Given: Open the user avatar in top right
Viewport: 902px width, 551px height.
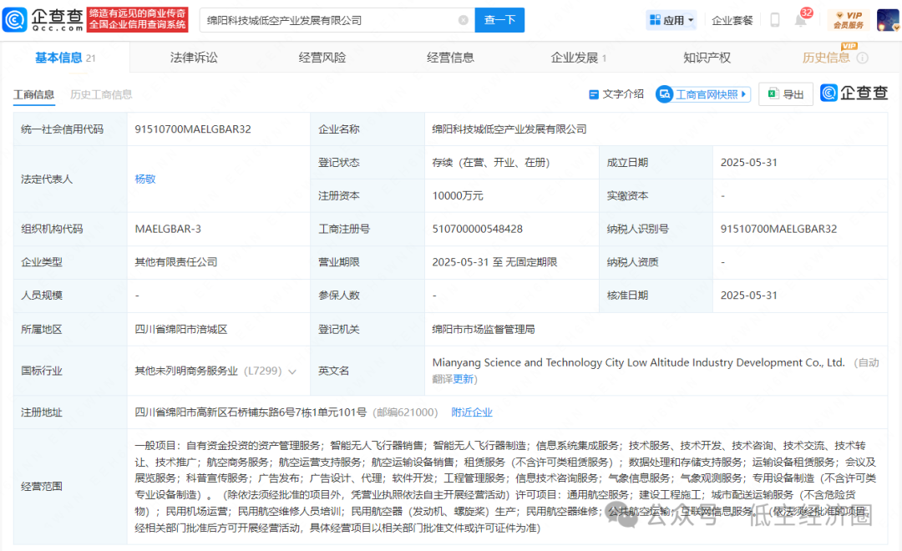Looking at the screenshot, I should tap(887, 20).
